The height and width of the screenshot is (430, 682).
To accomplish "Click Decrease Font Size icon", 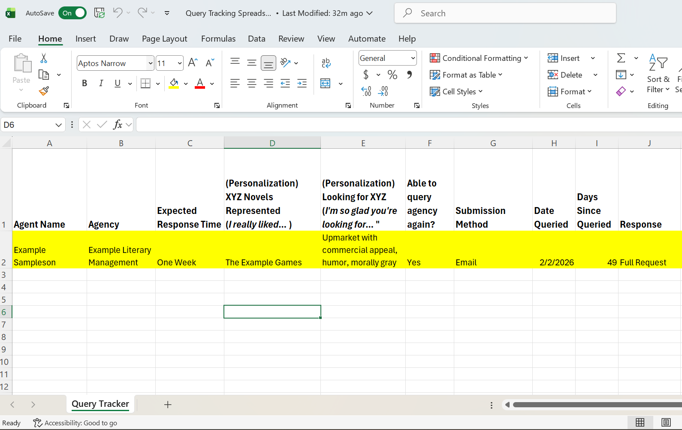I will click(210, 63).
